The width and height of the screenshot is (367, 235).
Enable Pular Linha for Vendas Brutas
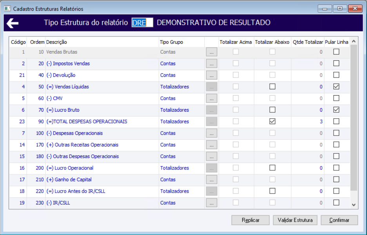coord(336,52)
